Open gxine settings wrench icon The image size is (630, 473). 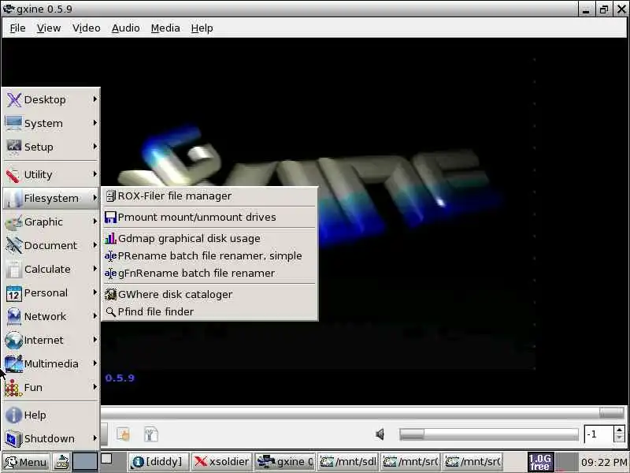tap(150, 434)
